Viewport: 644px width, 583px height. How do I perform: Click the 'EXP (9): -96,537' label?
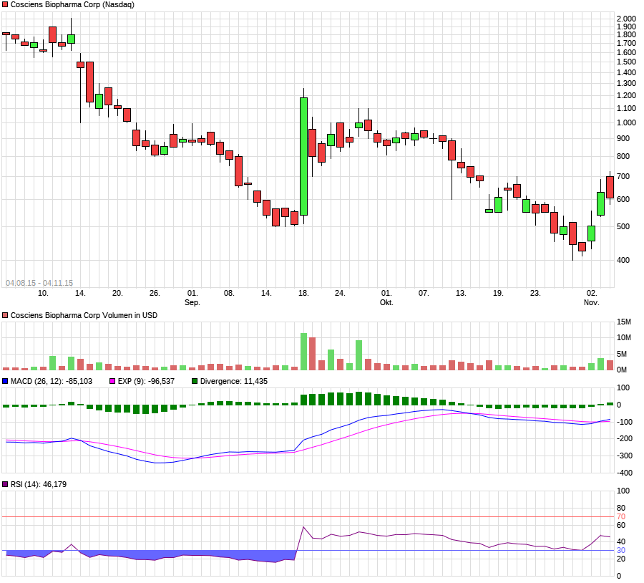click(146, 382)
